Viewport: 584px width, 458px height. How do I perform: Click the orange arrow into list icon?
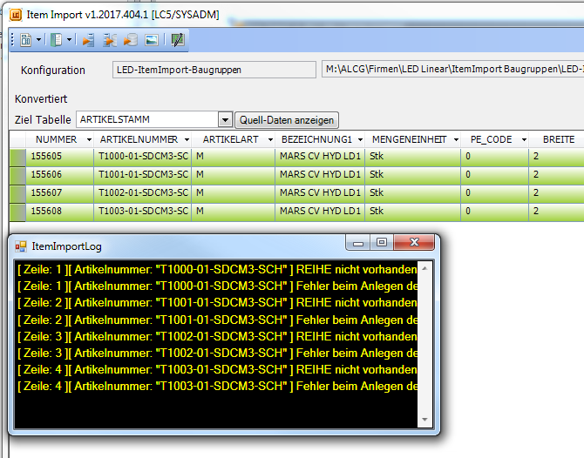88,39
